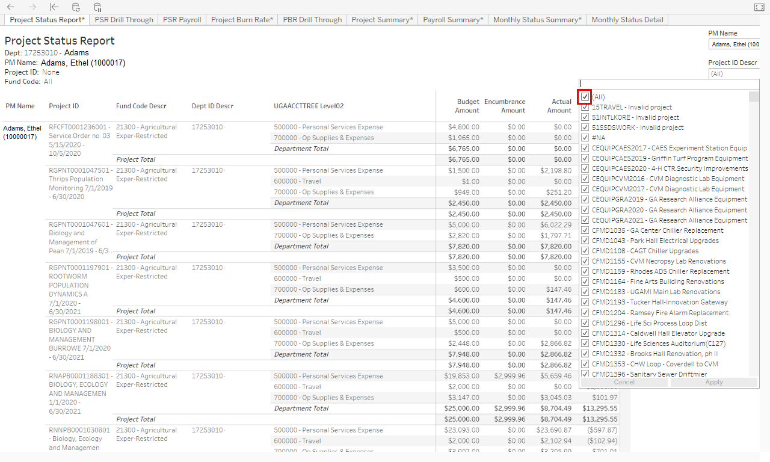Click the Project ID column header
The image size is (770, 462).
[64, 106]
